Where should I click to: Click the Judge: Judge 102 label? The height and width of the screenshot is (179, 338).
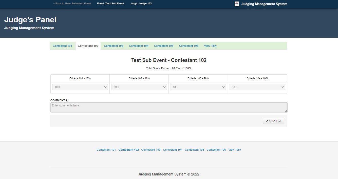141,4
